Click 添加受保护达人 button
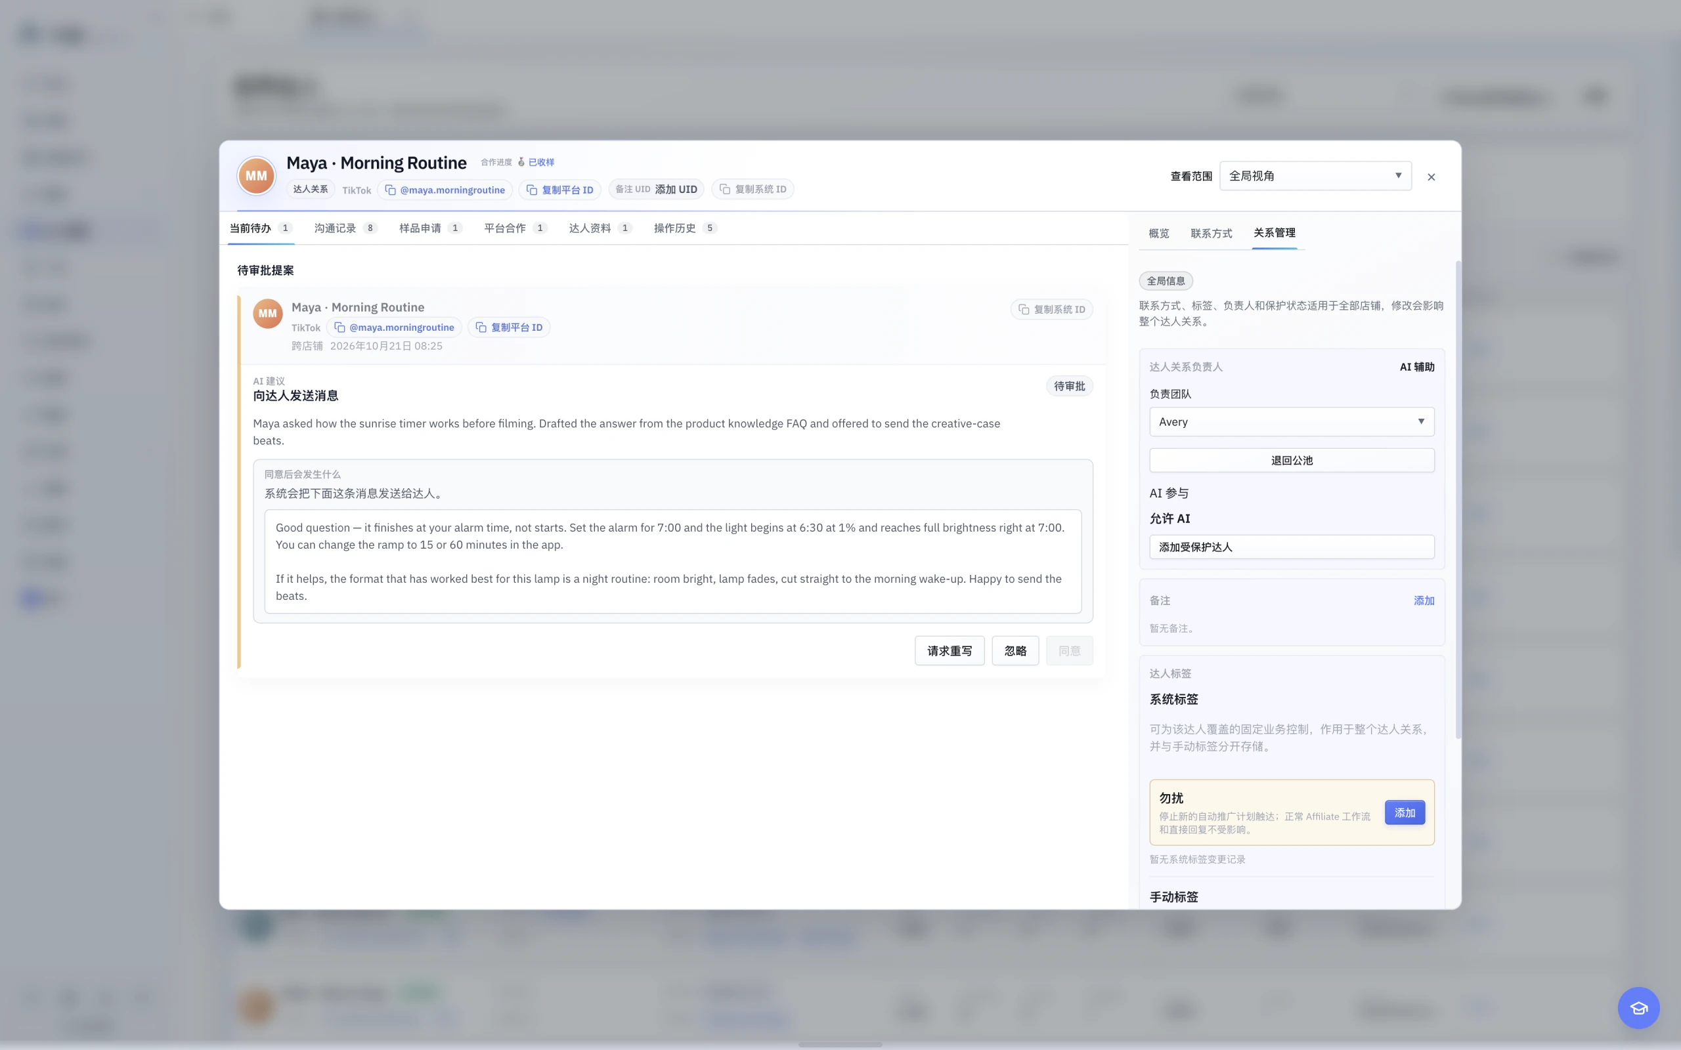The image size is (1681, 1050). click(x=1292, y=547)
